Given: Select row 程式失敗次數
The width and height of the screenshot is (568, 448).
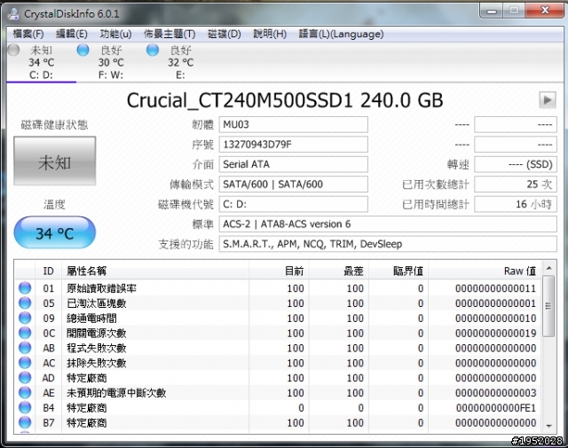Looking at the screenshot, I should click(278, 348).
